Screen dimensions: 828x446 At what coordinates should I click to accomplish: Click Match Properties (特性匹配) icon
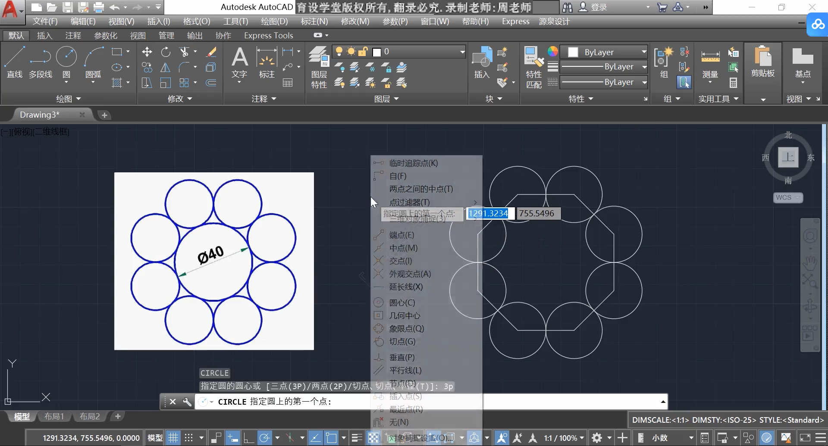coord(534,67)
